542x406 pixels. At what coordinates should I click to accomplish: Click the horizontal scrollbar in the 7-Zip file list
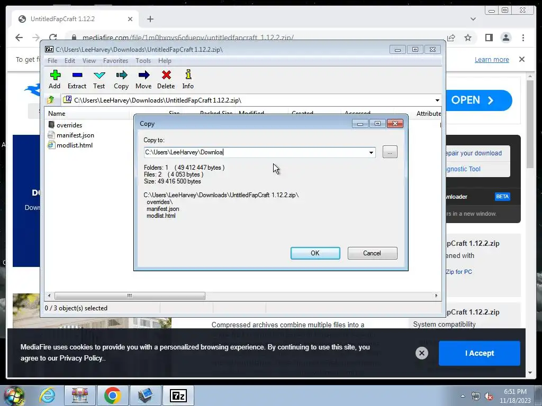(130, 296)
